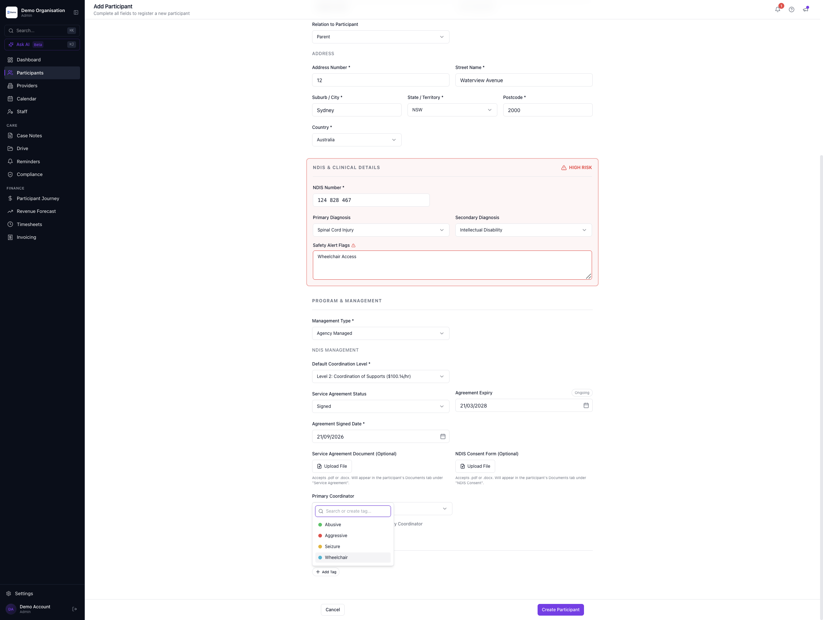Click Cancel button
The width and height of the screenshot is (823, 620).
332,609
